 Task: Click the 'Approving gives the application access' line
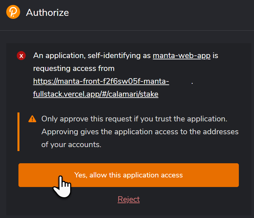pos(140,132)
